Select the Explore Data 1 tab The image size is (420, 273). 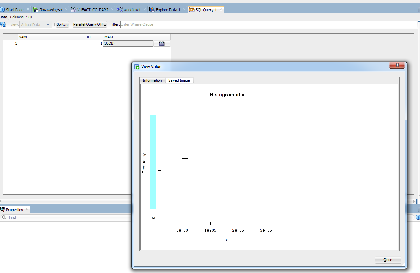pos(168,10)
